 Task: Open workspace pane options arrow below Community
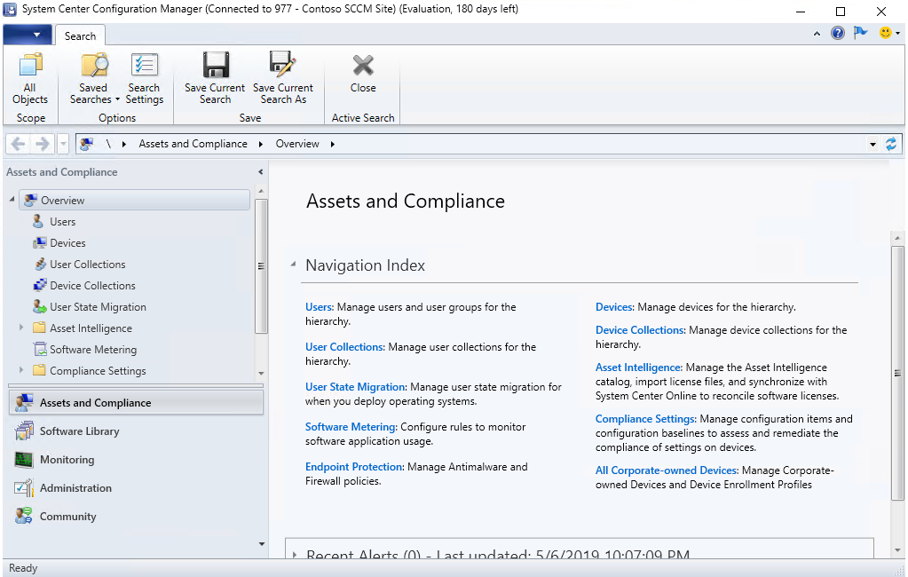[262, 544]
